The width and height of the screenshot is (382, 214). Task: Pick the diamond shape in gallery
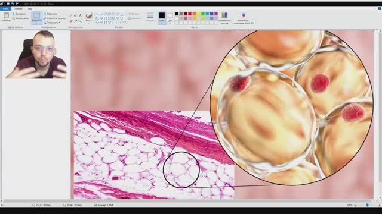pos(101,18)
